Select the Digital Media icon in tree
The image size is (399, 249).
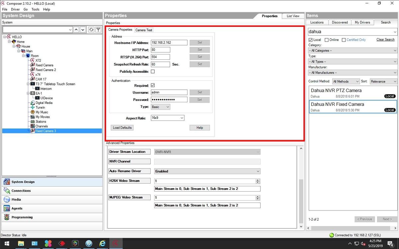[x=33, y=103]
